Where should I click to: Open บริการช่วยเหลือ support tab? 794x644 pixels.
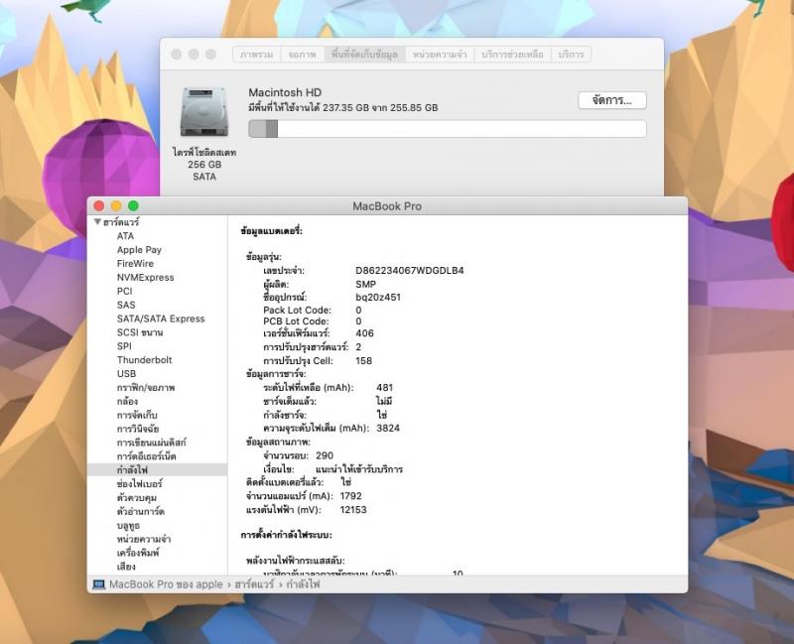(x=512, y=55)
